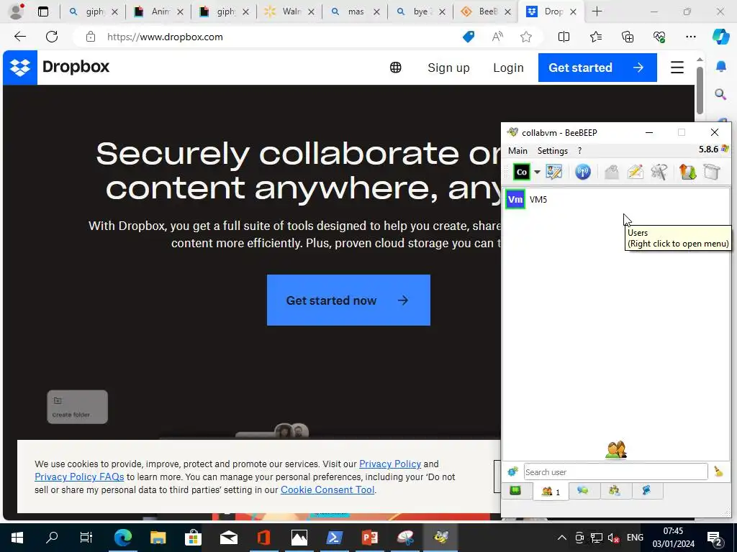This screenshot has height=552, width=737.
Task: Open the notification center with 2 badge
Action: click(x=715, y=538)
